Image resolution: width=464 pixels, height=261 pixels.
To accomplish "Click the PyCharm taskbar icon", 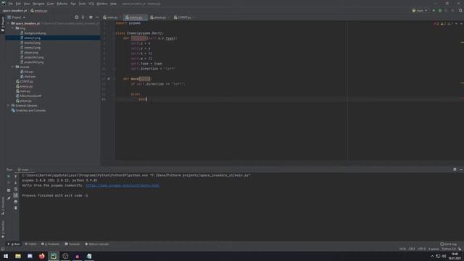I will 54,256.
